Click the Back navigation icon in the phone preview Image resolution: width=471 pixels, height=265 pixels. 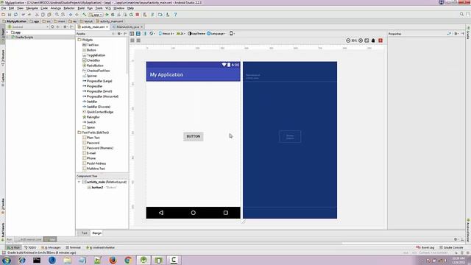[x=161, y=213]
